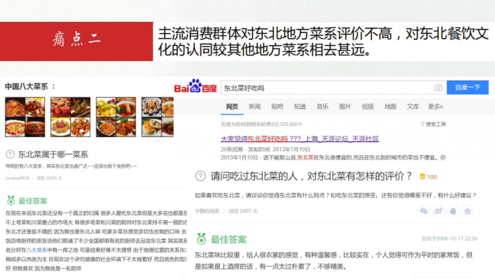This screenshot has height=278, width=495.
Task: Click the third cuisine image collage
Action: [116, 117]
